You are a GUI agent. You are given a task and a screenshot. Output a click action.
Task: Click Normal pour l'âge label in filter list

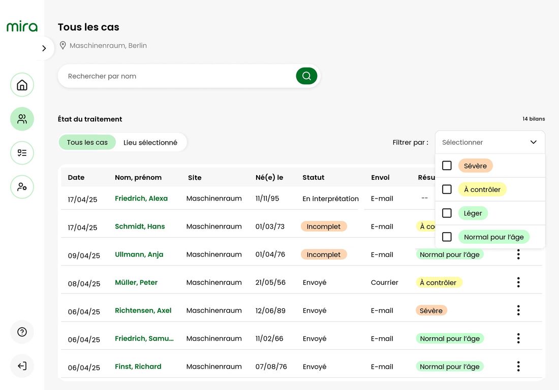pyautogui.click(x=494, y=237)
